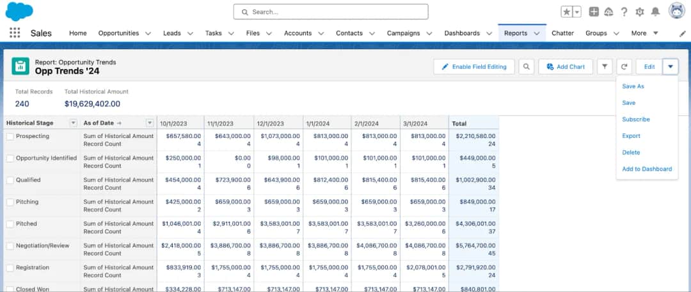
Task: Click the Total Historical Amount value $19,629,402.00
Action: click(x=92, y=104)
